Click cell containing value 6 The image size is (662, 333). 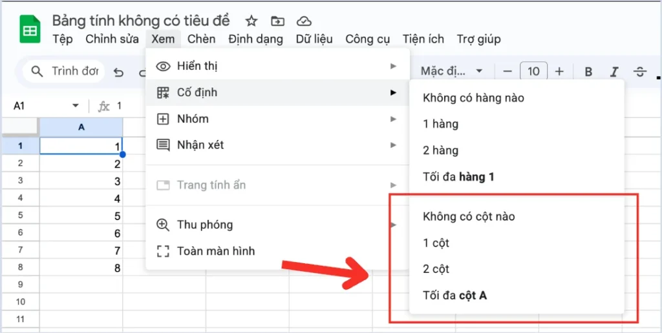[81, 233]
